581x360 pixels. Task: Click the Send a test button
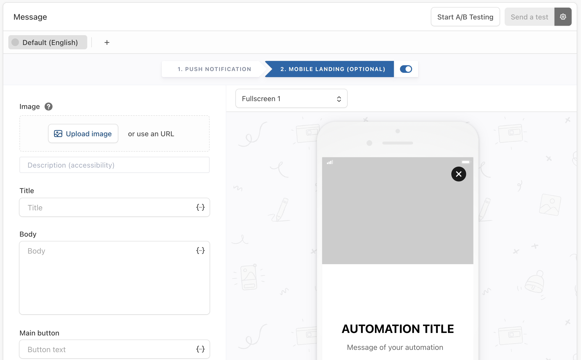tap(529, 17)
